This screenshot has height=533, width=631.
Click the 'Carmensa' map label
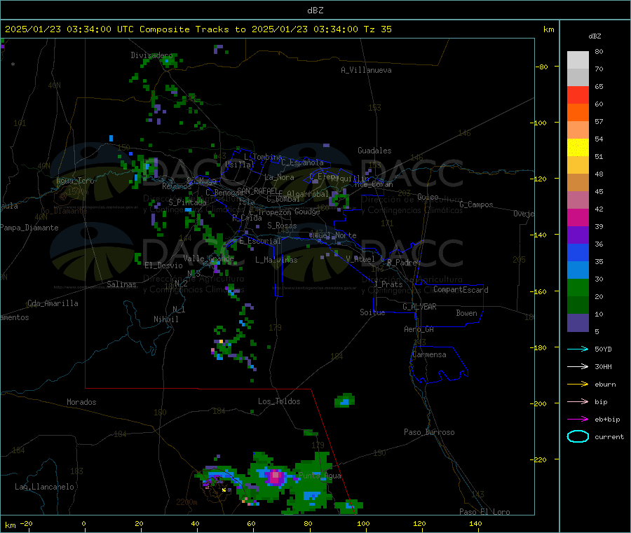(429, 354)
